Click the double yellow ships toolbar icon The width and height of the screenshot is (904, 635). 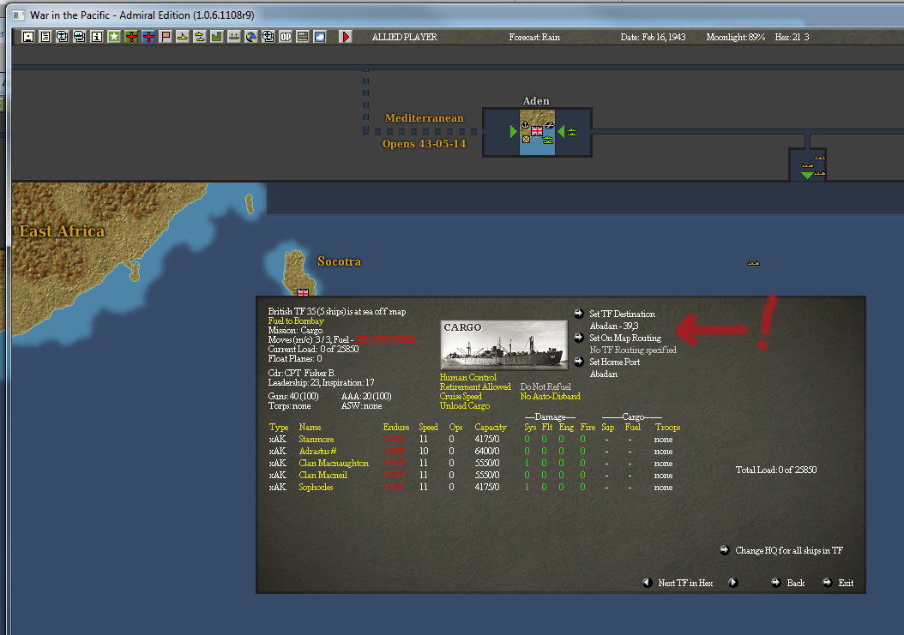tap(200, 37)
